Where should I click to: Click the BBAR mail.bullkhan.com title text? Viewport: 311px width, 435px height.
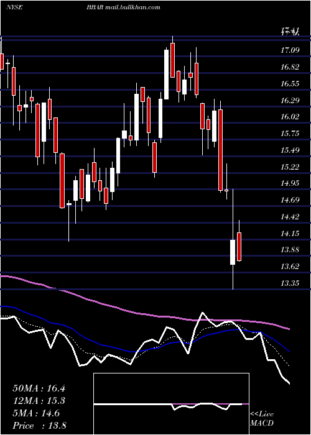(123, 7)
